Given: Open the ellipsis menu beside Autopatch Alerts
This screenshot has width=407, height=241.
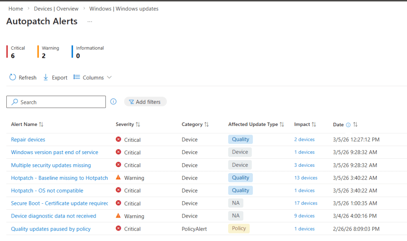Looking at the screenshot, I should pos(90,21).
